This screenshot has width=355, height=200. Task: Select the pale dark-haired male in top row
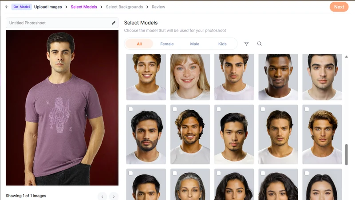(322, 77)
